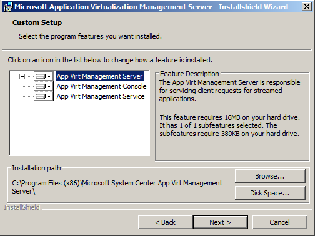The height and width of the screenshot is (236, 315).
Task: Click the installation path text
Action: click(x=117, y=187)
